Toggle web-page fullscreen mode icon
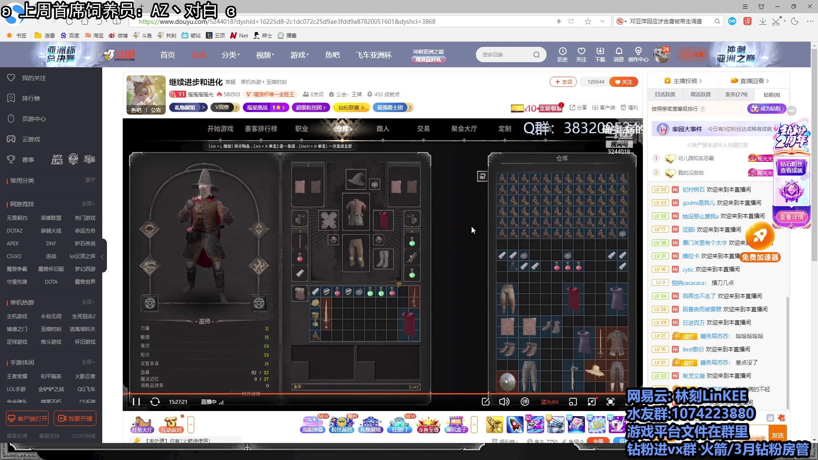The image size is (818, 460). coord(592,402)
